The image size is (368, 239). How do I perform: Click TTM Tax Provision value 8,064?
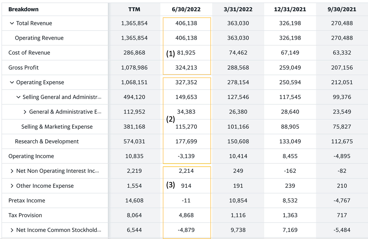[134, 215]
